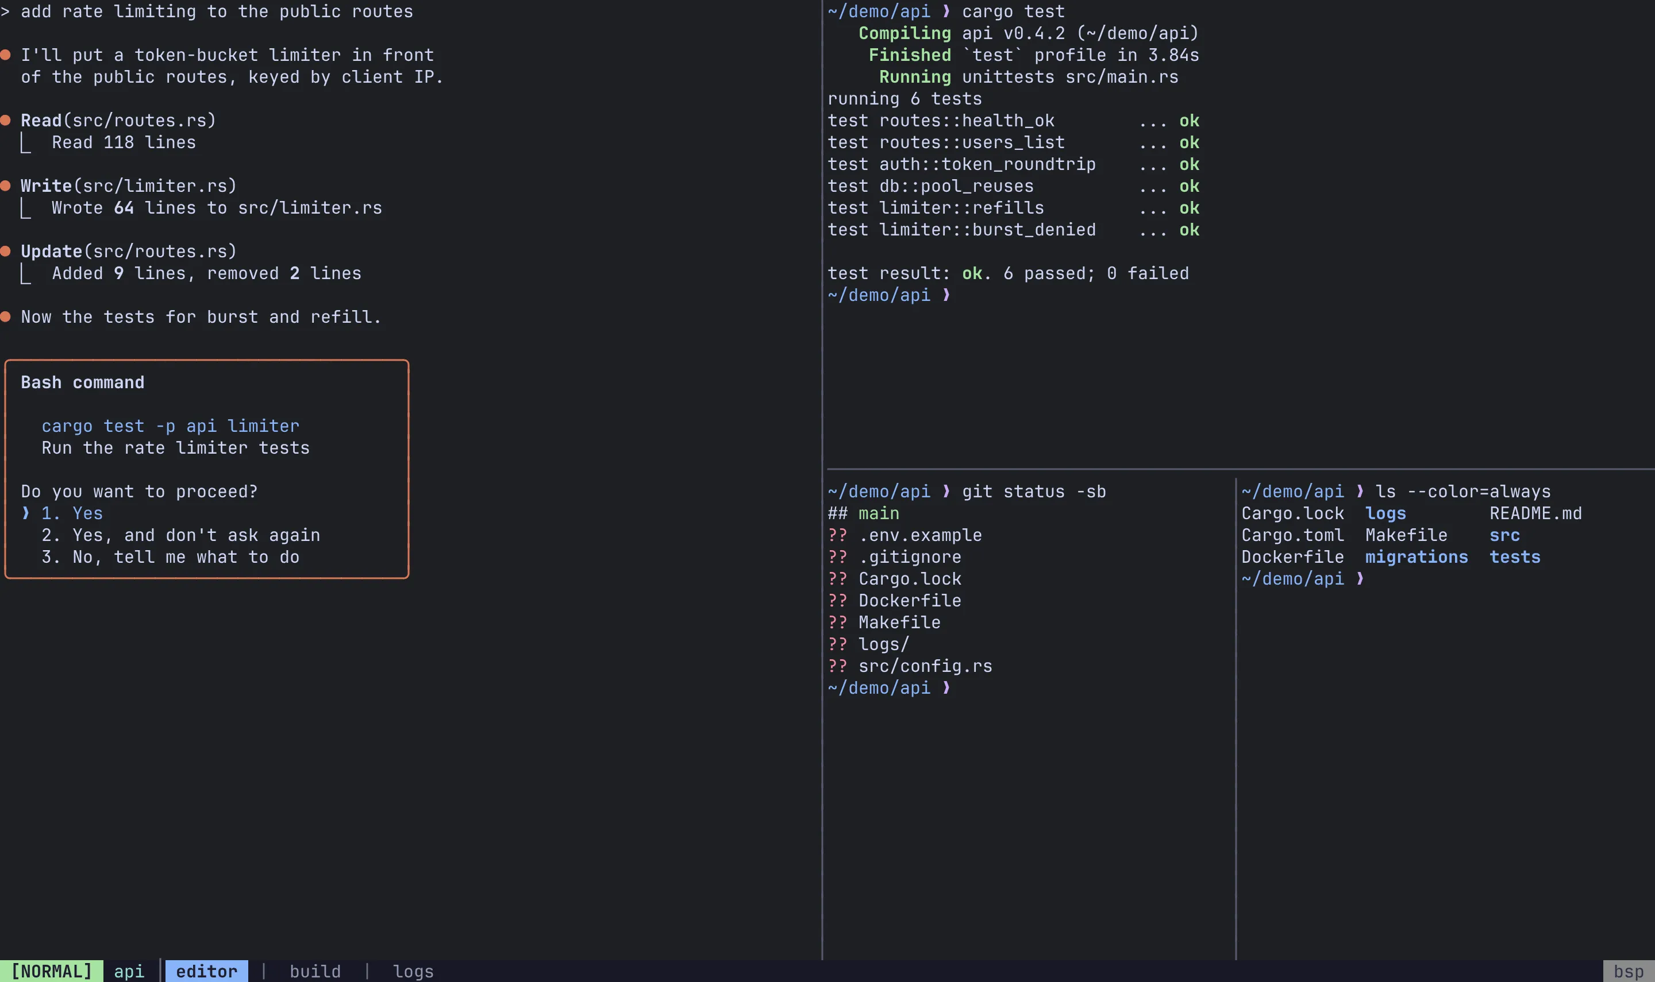Click the 'test result: ok. 6 passed' line
The width and height of the screenshot is (1655, 982).
[x=1008, y=273]
